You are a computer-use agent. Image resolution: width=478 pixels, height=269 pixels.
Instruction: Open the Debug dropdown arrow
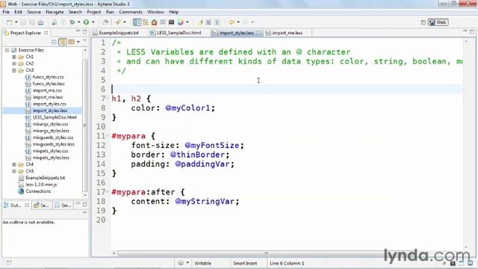click(x=78, y=22)
